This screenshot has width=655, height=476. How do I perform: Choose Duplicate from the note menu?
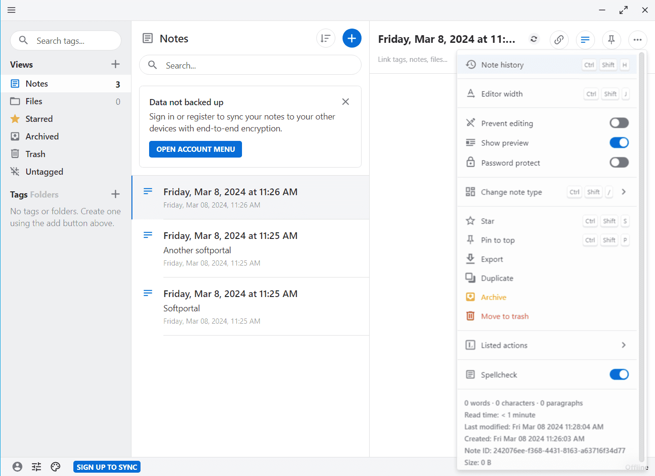click(x=497, y=278)
